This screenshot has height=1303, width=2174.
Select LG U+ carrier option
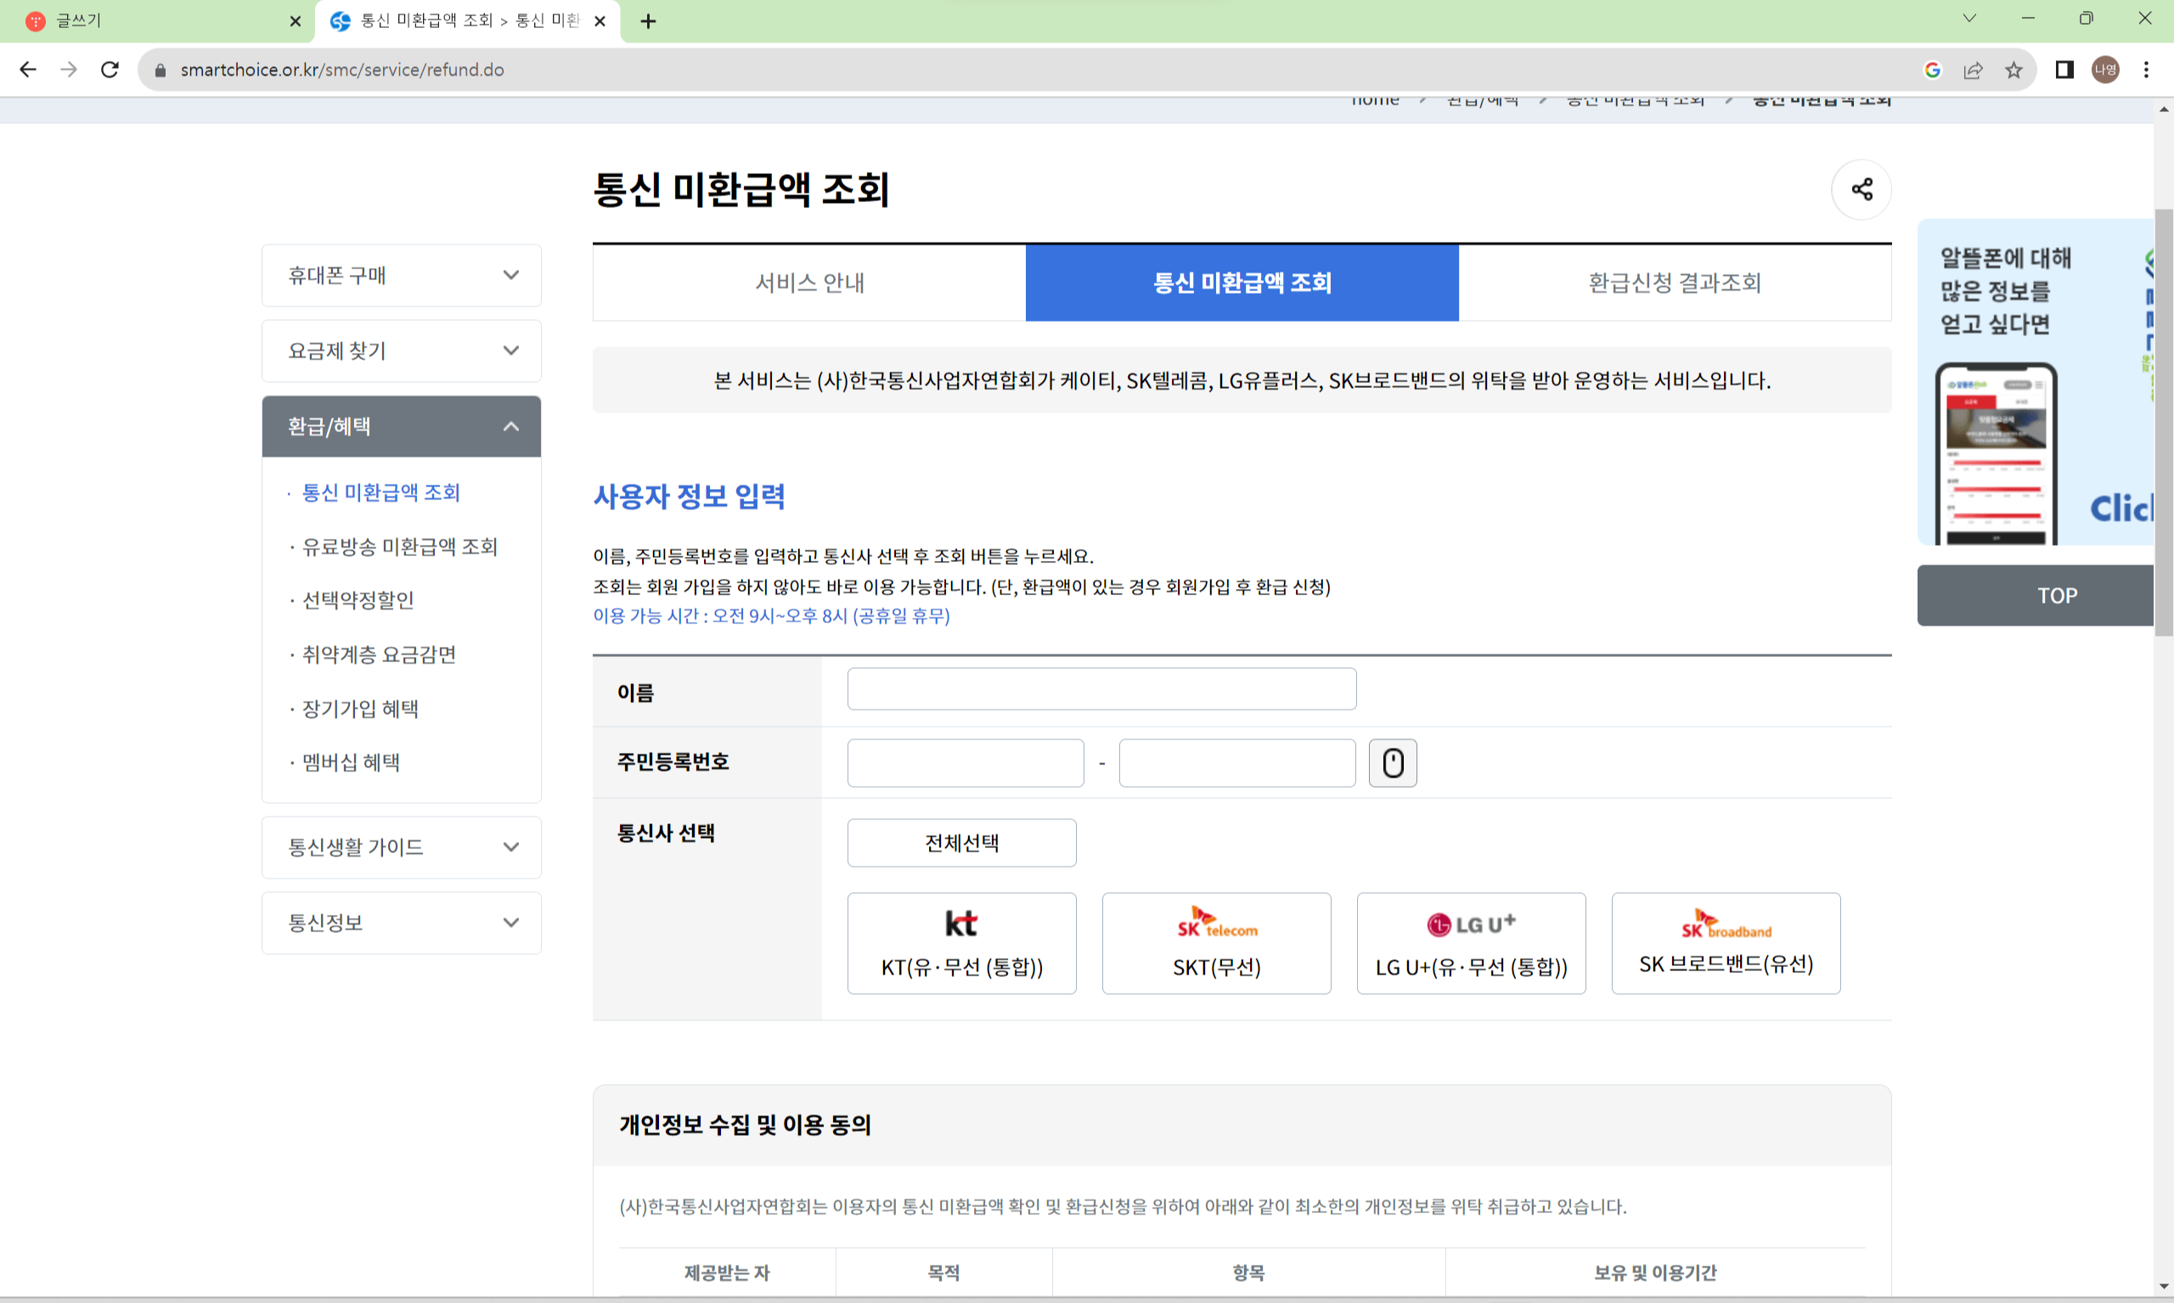point(1470,943)
